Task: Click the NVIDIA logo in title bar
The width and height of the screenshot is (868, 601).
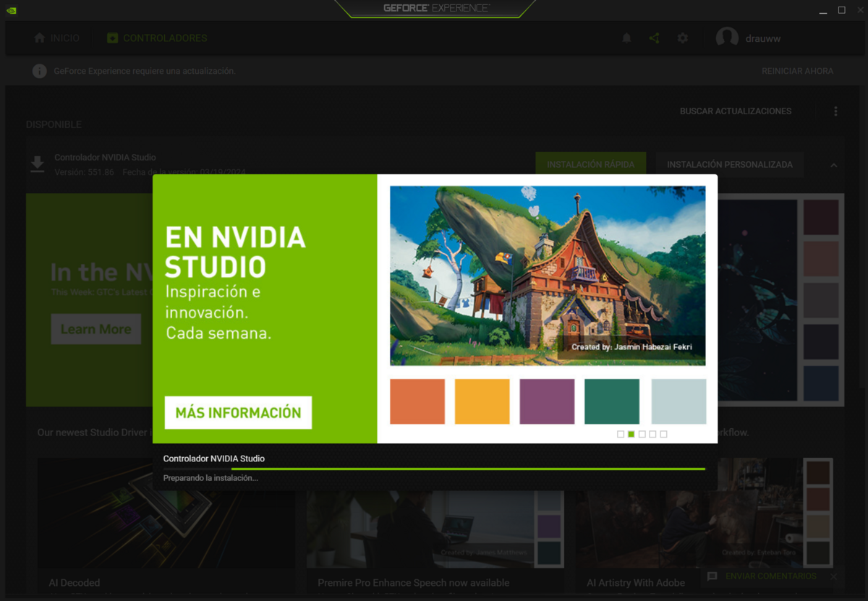Action: [12, 10]
